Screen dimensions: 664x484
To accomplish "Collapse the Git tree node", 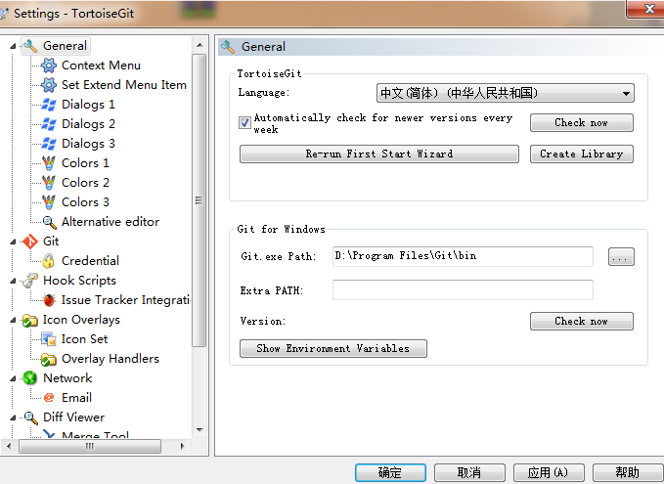I will 13,242.
